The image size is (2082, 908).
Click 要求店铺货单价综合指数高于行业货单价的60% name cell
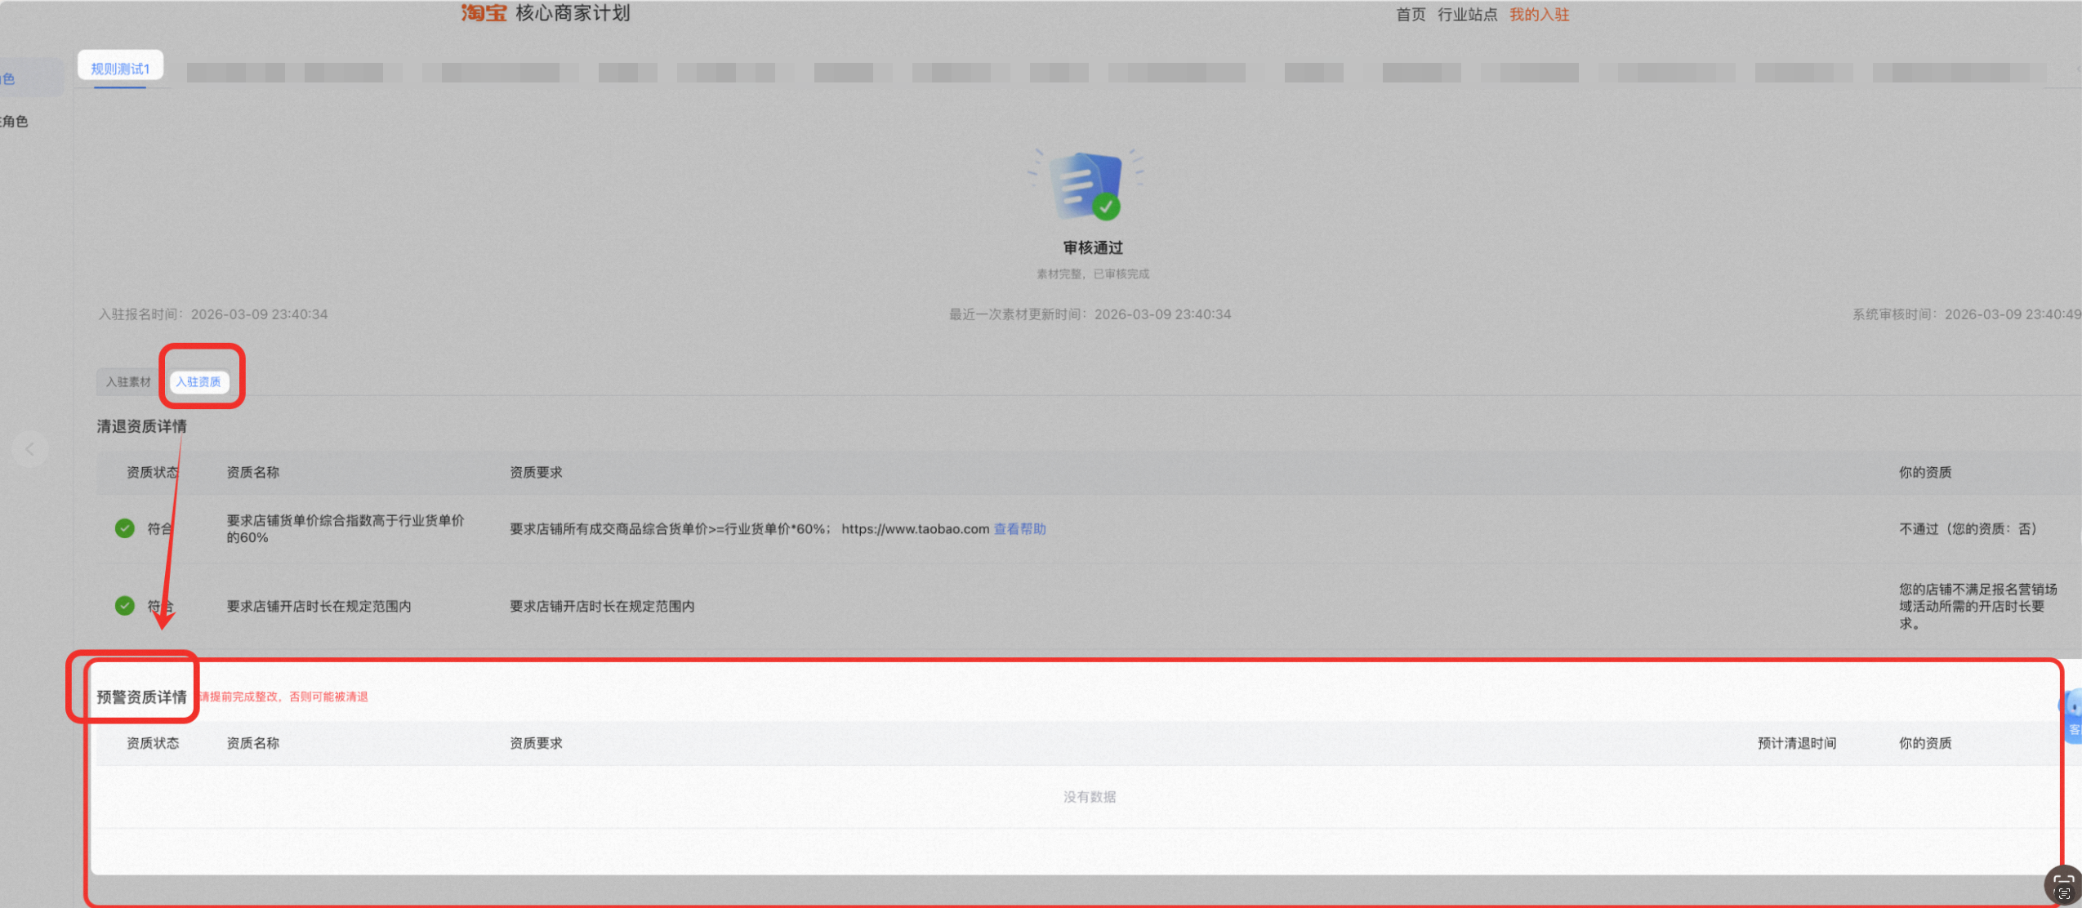346,528
